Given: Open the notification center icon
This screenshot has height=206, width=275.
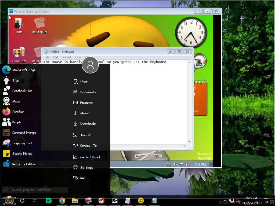Looking at the screenshot, I should click(x=266, y=201).
